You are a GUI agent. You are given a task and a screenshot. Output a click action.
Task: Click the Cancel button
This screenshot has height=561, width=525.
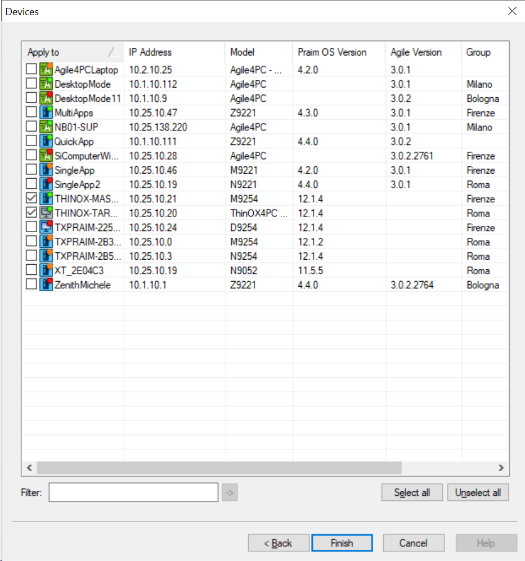413,543
